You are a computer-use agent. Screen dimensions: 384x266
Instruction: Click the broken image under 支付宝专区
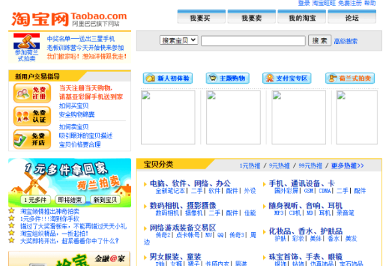(x=299, y=117)
